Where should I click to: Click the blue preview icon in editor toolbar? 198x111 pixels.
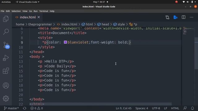click(175, 17)
